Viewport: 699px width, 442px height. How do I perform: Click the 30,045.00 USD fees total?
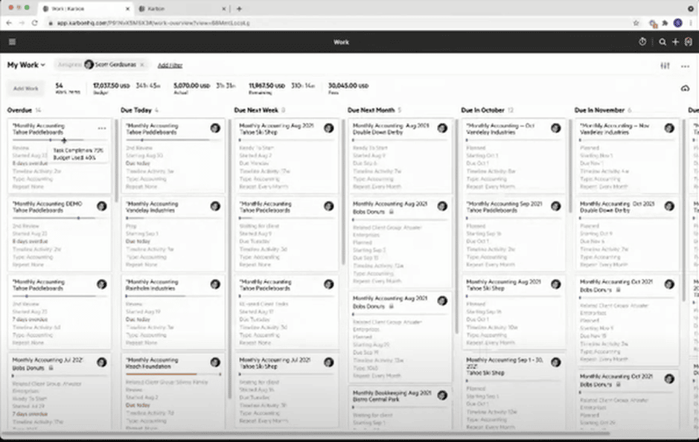coord(348,86)
